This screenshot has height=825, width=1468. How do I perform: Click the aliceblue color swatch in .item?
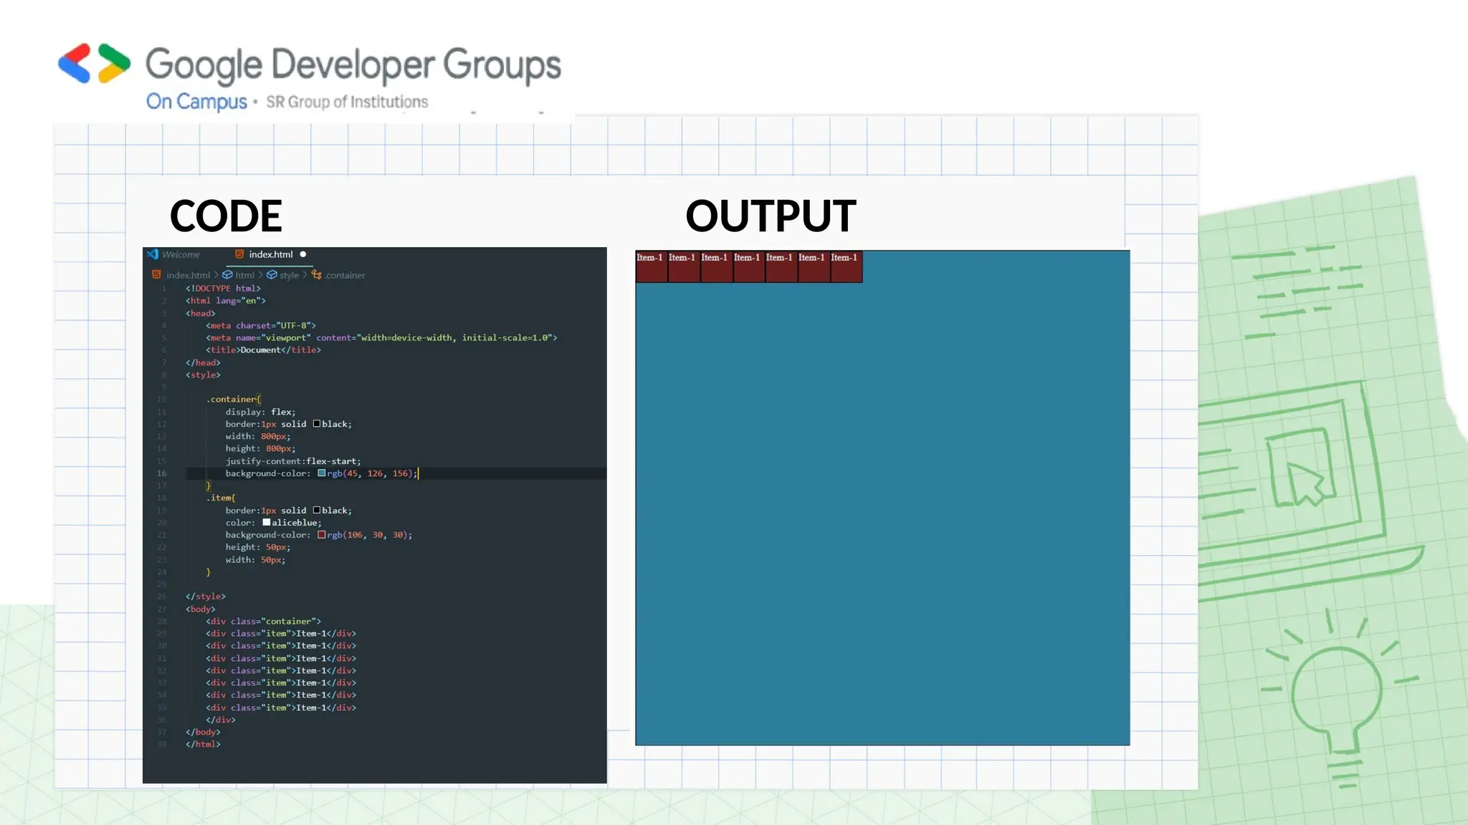pos(266,523)
